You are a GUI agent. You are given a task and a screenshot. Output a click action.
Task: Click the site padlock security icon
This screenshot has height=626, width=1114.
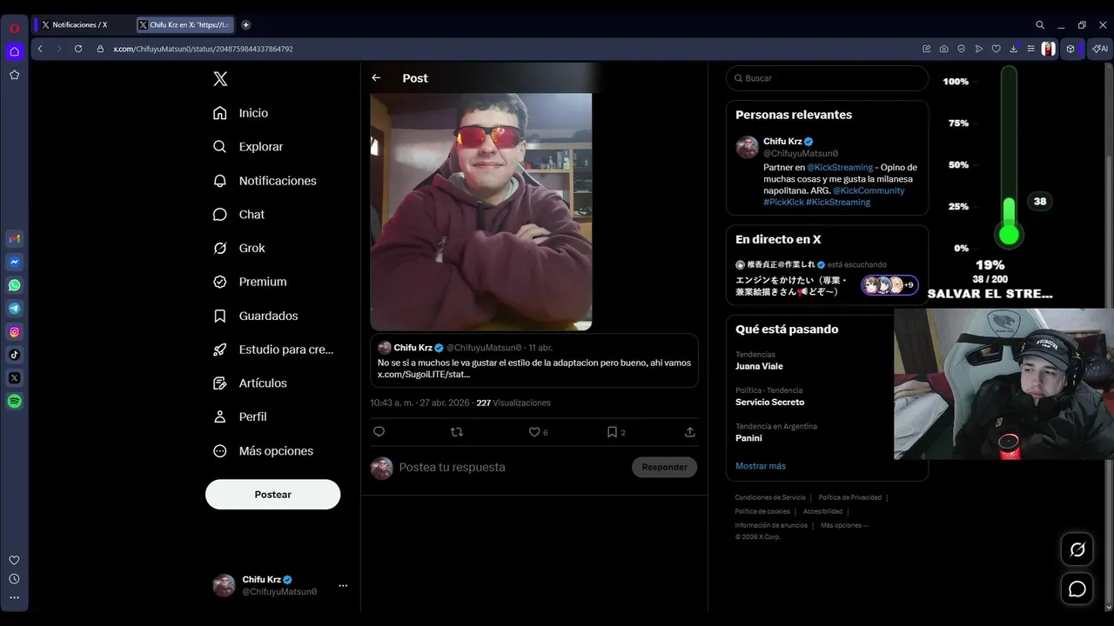coord(100,49)
